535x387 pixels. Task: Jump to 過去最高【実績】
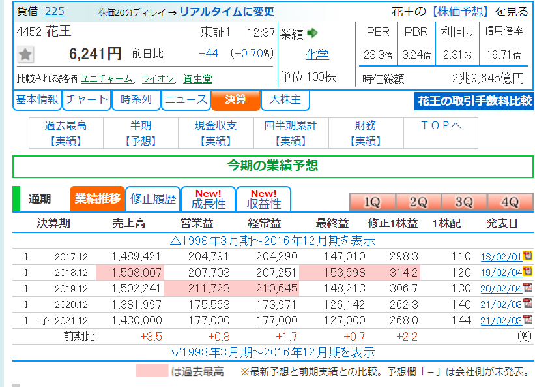pyautogui.click(x=66, y=133)
